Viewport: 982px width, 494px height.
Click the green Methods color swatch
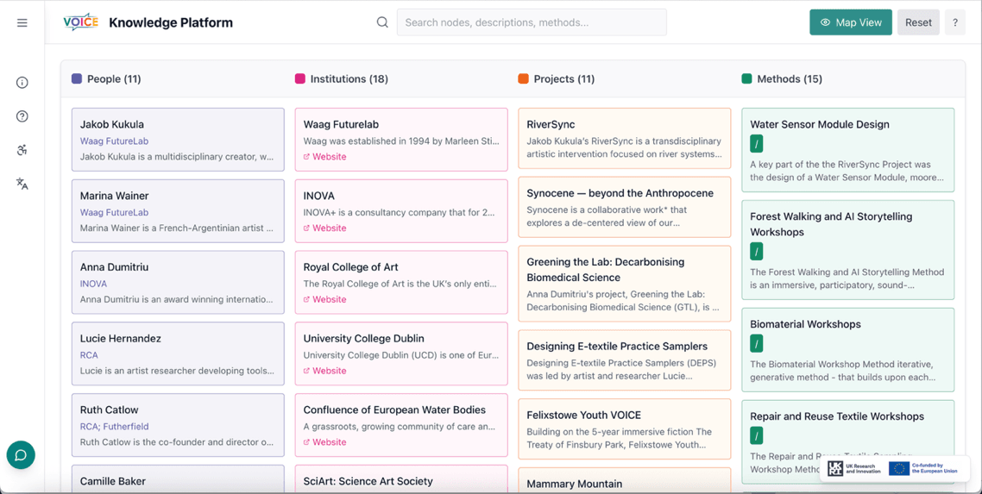pos(746,78)
